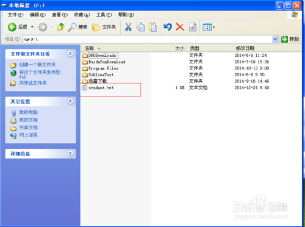This screenshot has height=227, width=305.
Task: Click Publish this folder to Web link
Action: coord(40,74)
